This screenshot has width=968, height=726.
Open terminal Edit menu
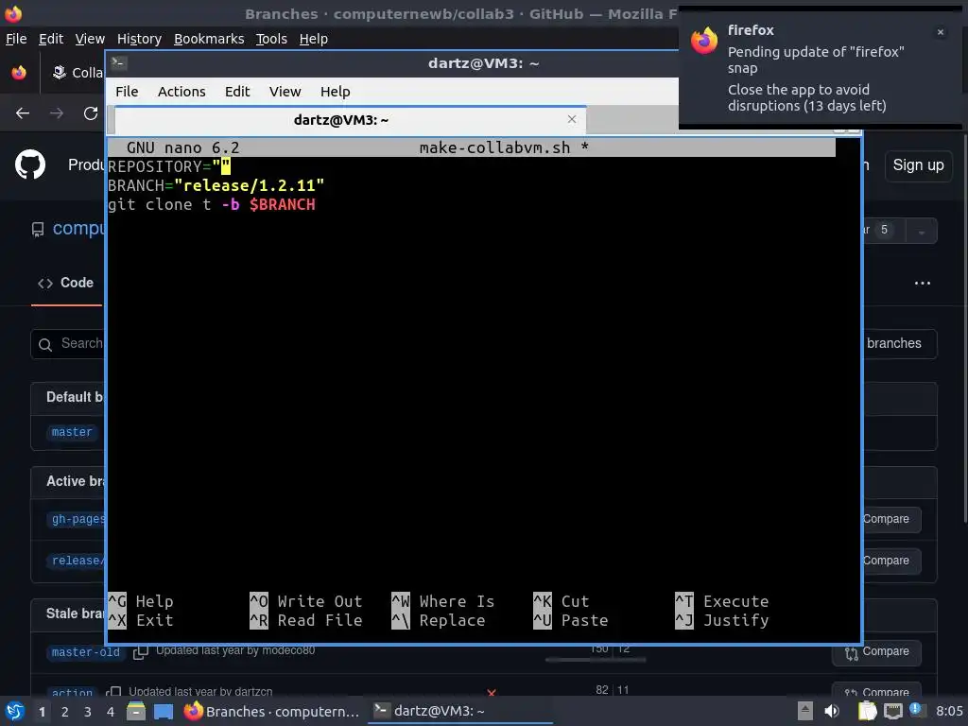[237, 92]
